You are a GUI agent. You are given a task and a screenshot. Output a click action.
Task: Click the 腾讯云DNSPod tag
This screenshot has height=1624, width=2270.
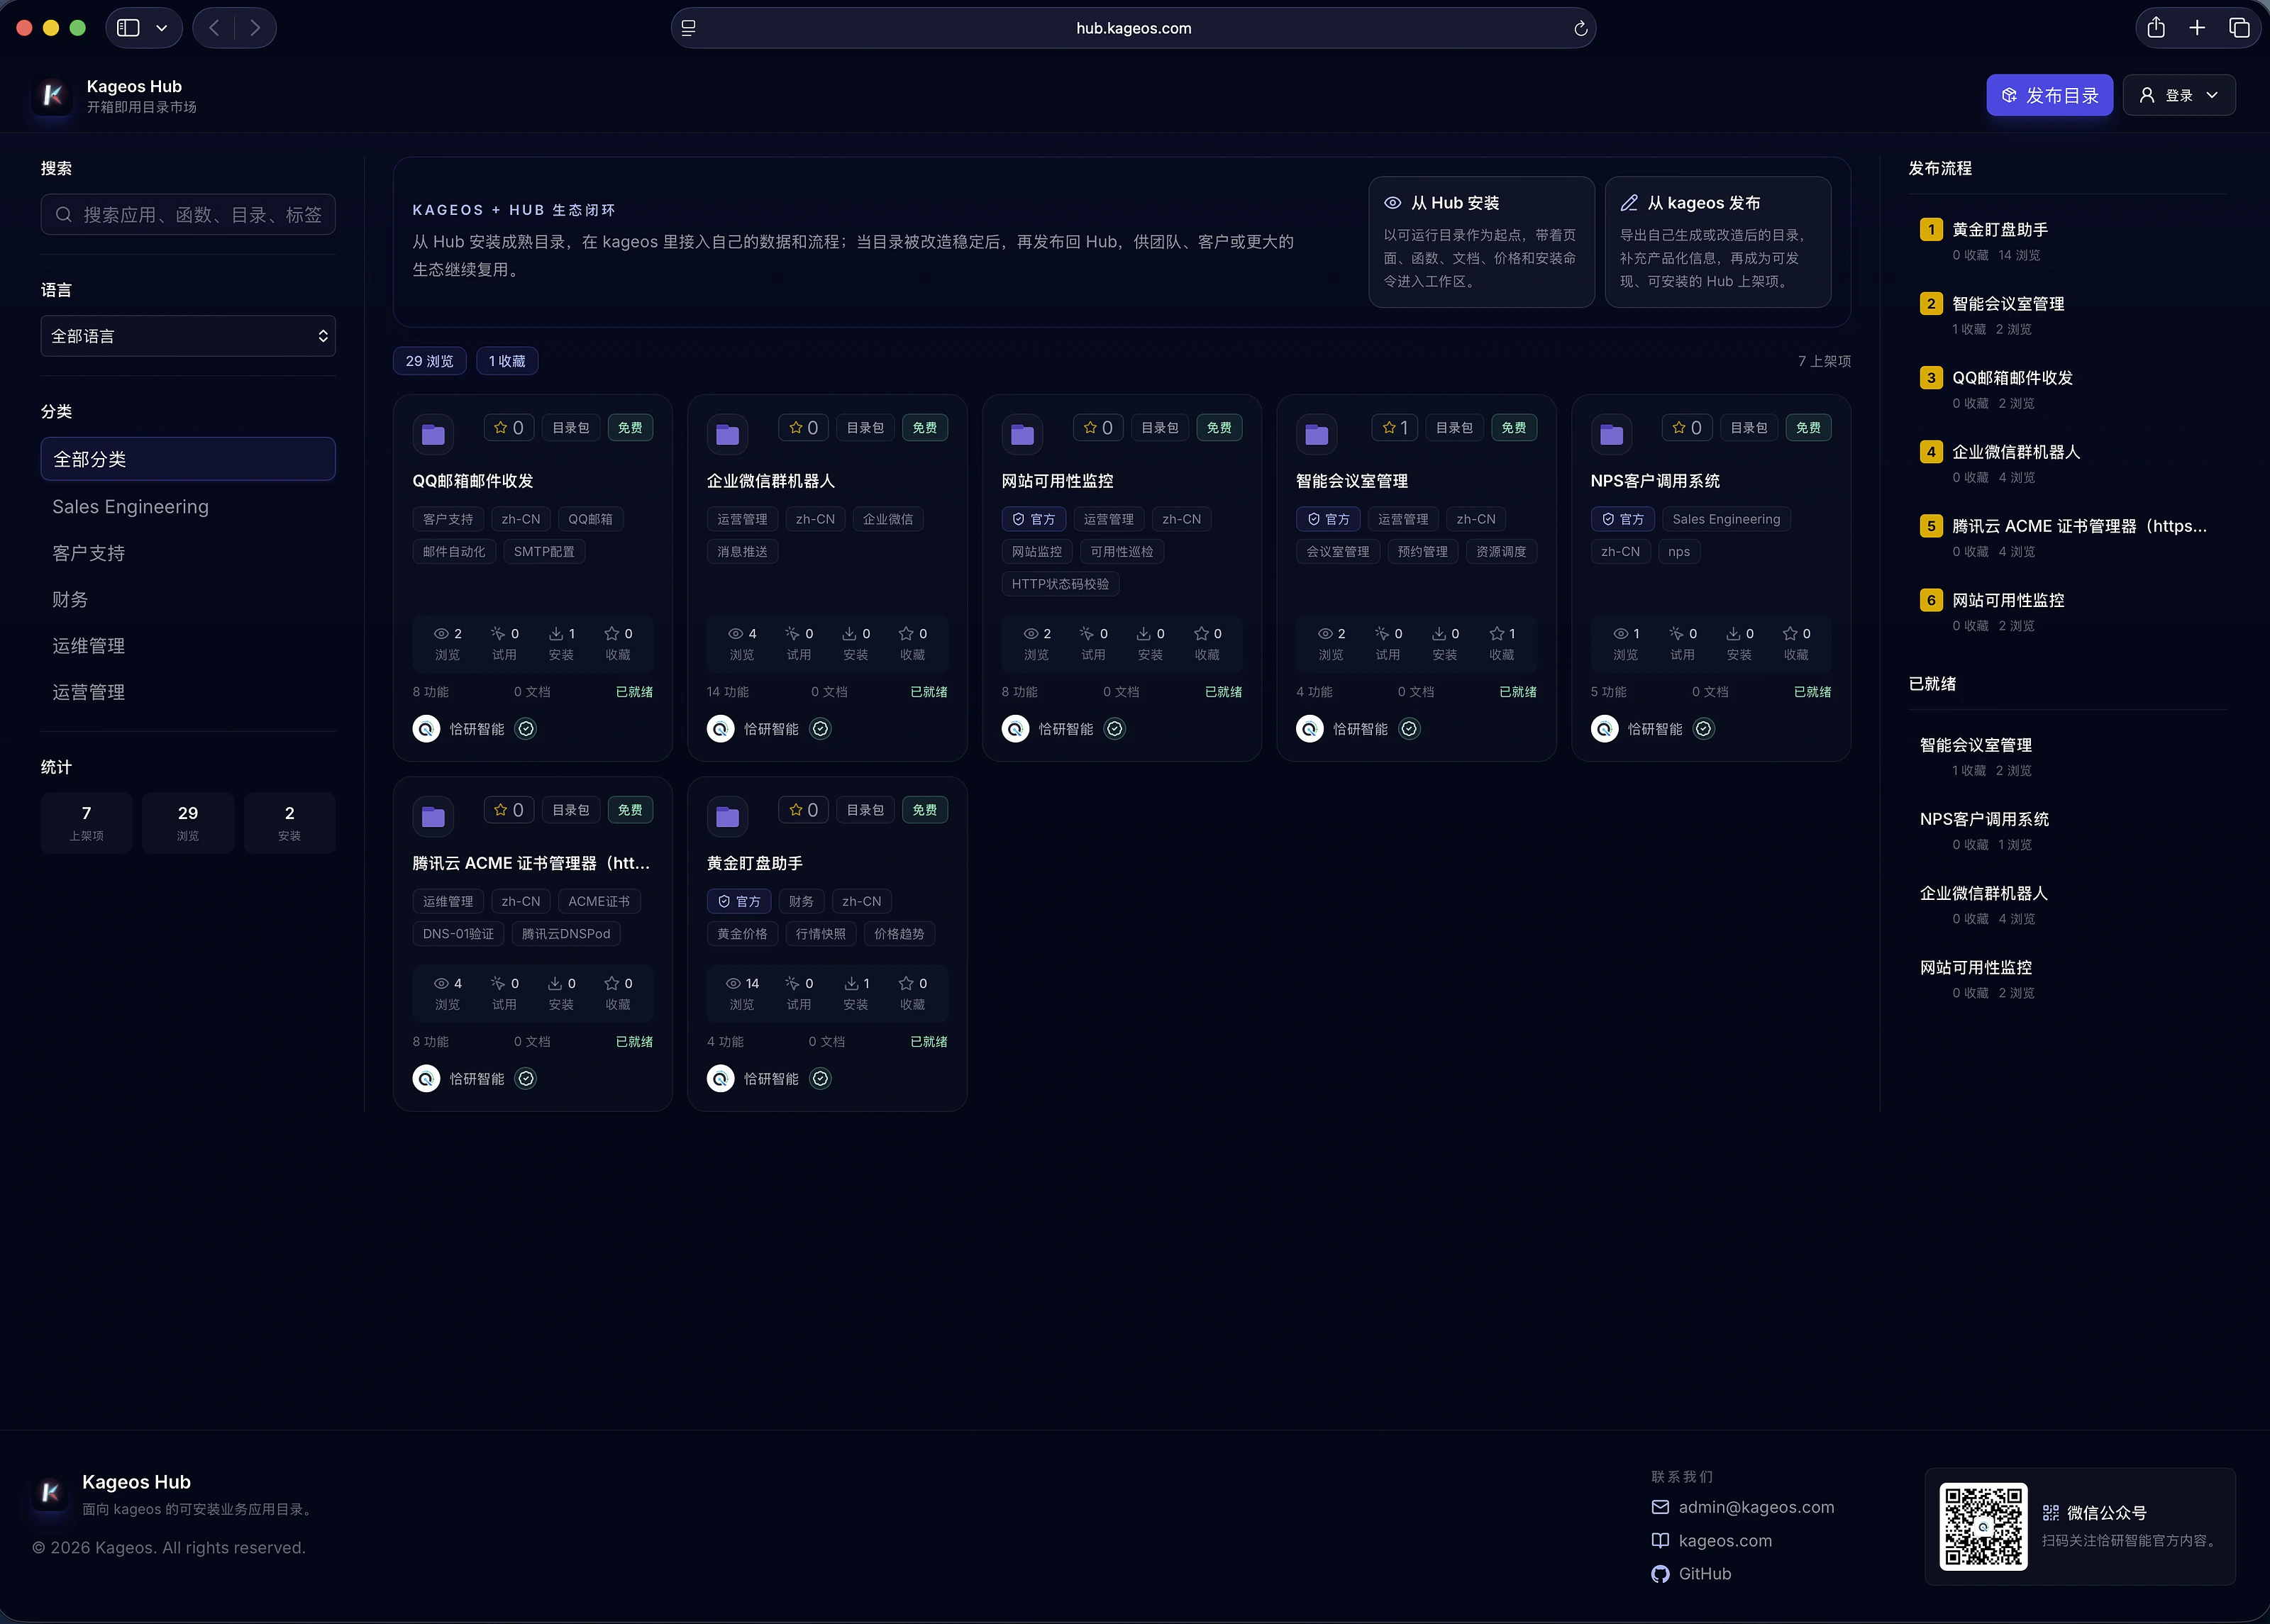(x=566, y=934)
